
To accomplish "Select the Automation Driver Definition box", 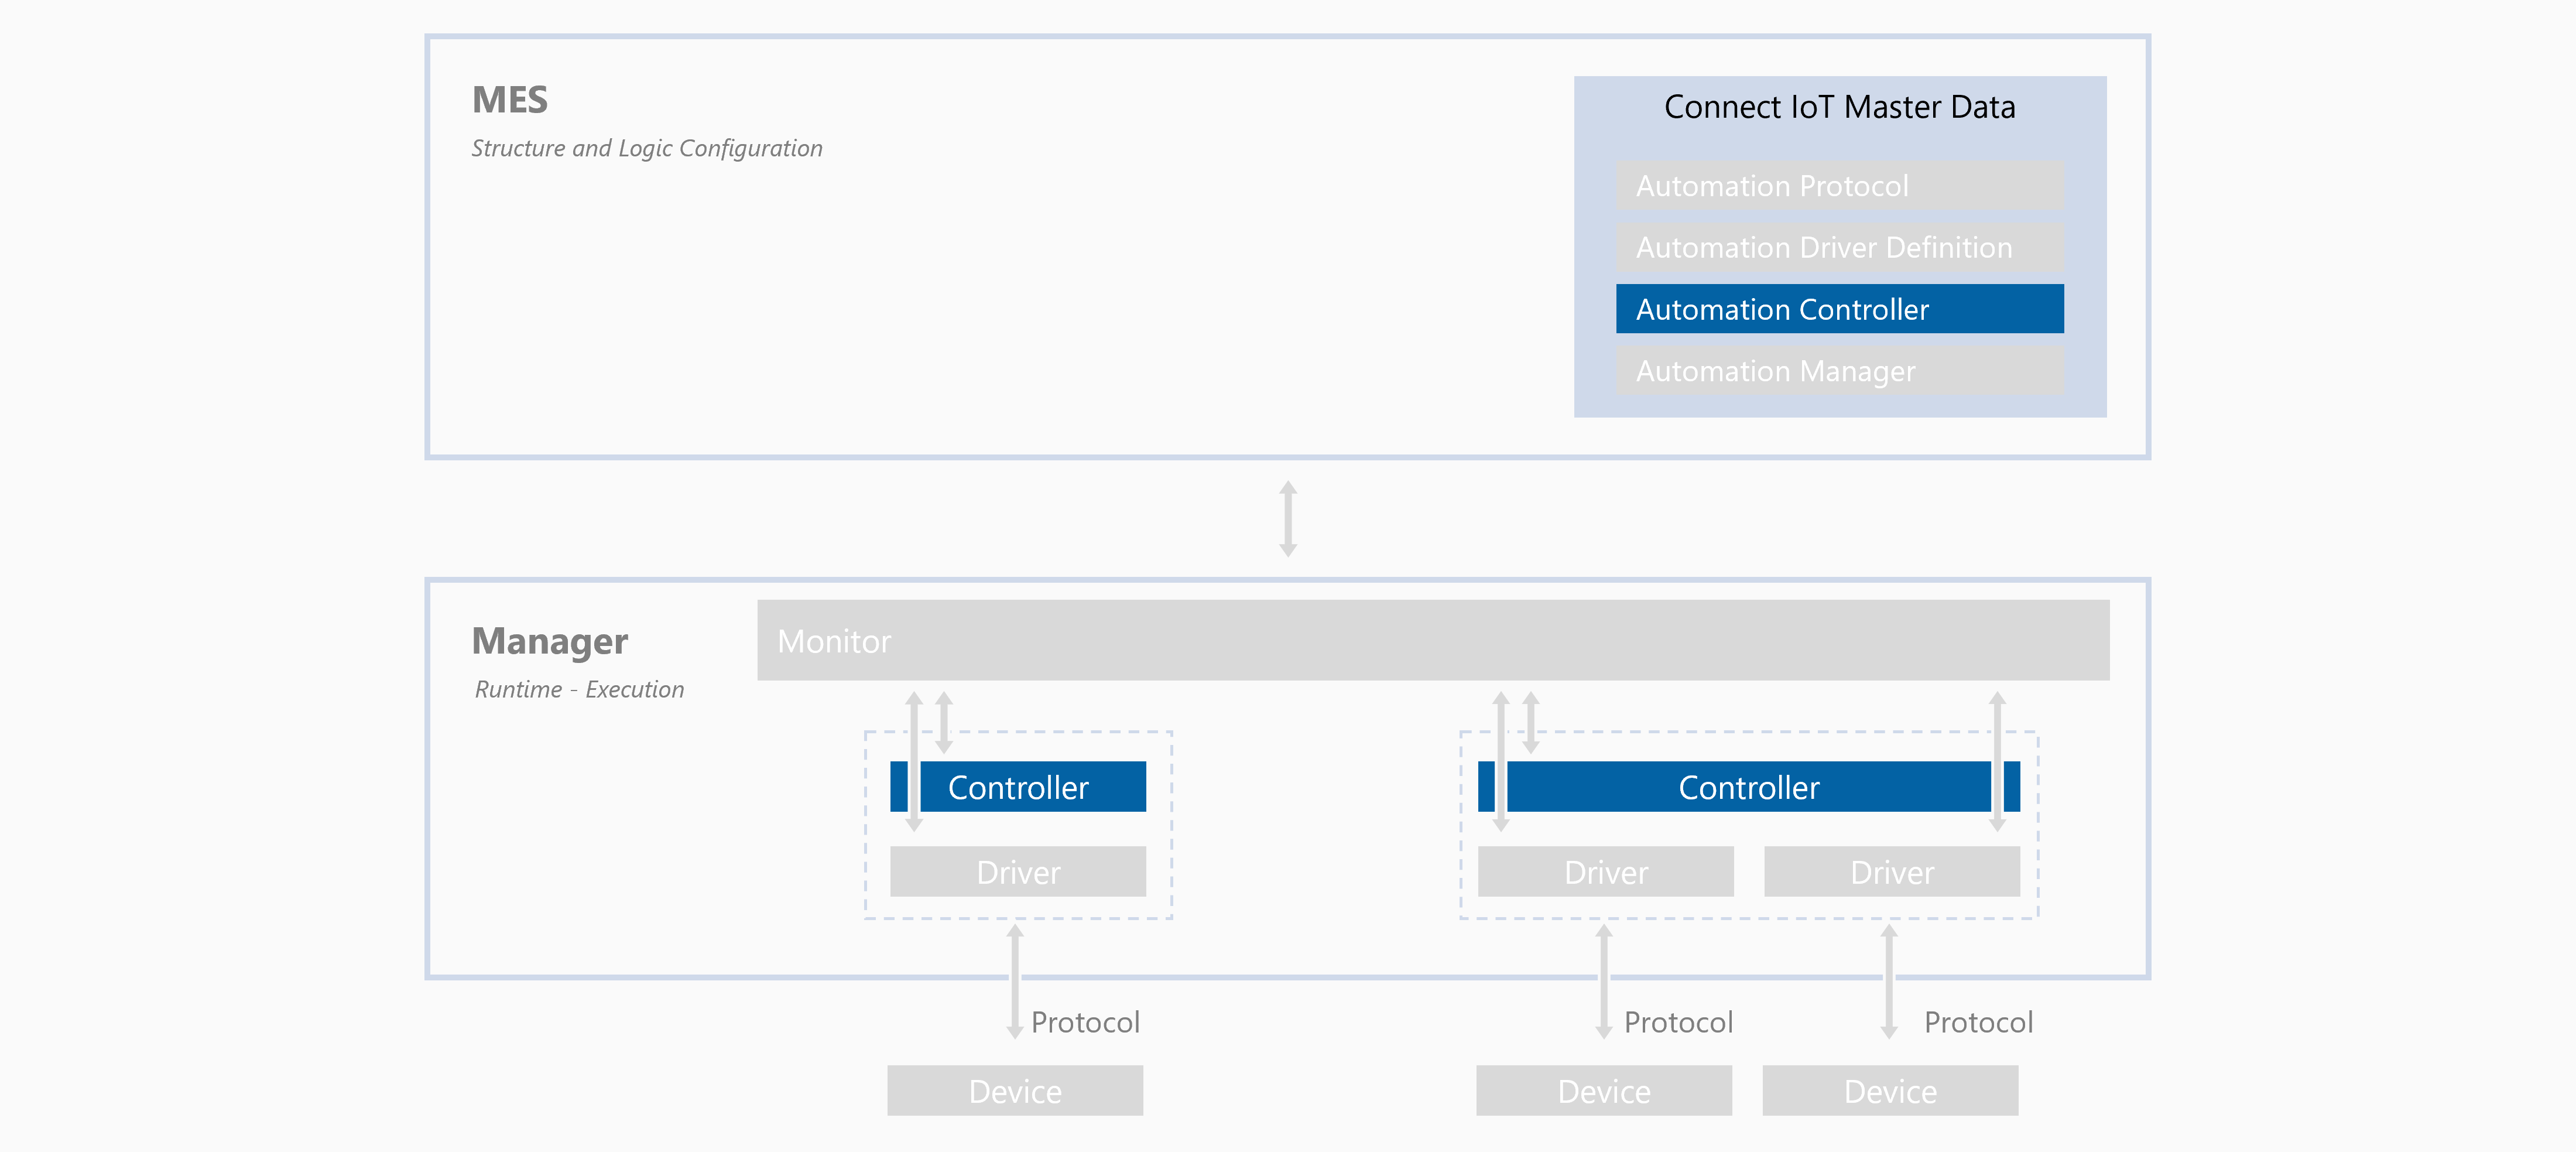I will (1839, 247).
